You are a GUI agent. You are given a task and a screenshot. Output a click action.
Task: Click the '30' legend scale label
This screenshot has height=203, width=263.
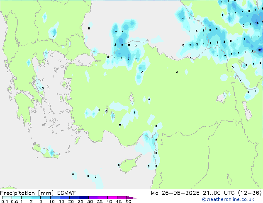[90, 201]
